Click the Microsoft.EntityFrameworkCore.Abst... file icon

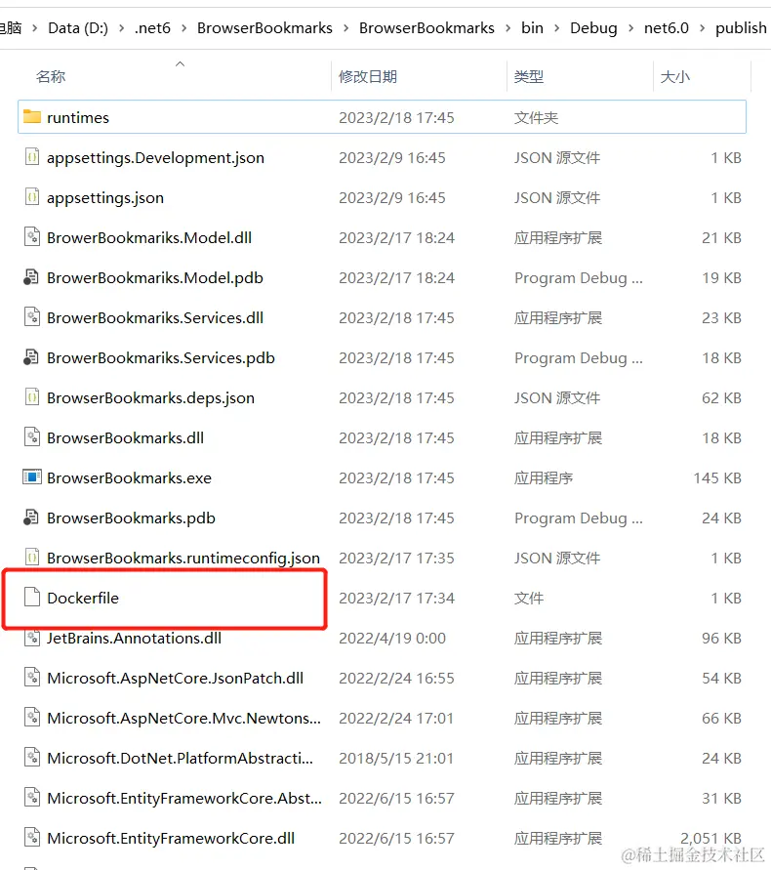click(32, 798)
